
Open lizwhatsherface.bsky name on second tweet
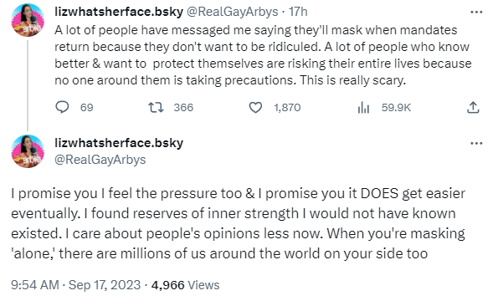[119, 143]
